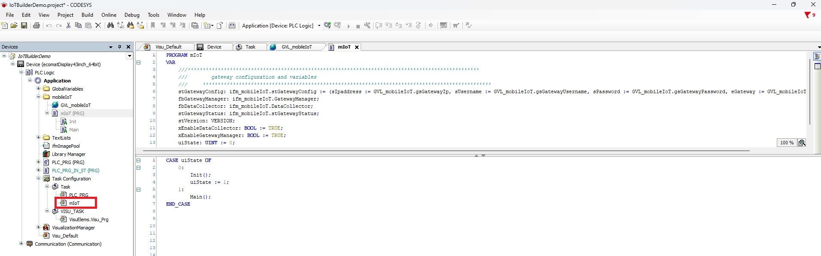Viewport: 821px width, 256px height.
Task: Click the 100 % zoom level box
Action: pos(787,143)
